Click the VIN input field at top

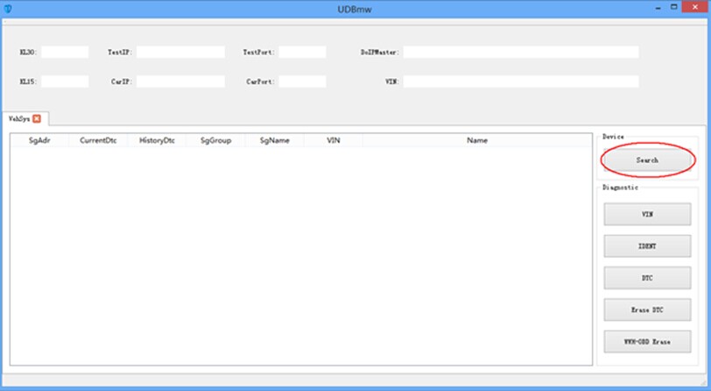click(521, 82)
